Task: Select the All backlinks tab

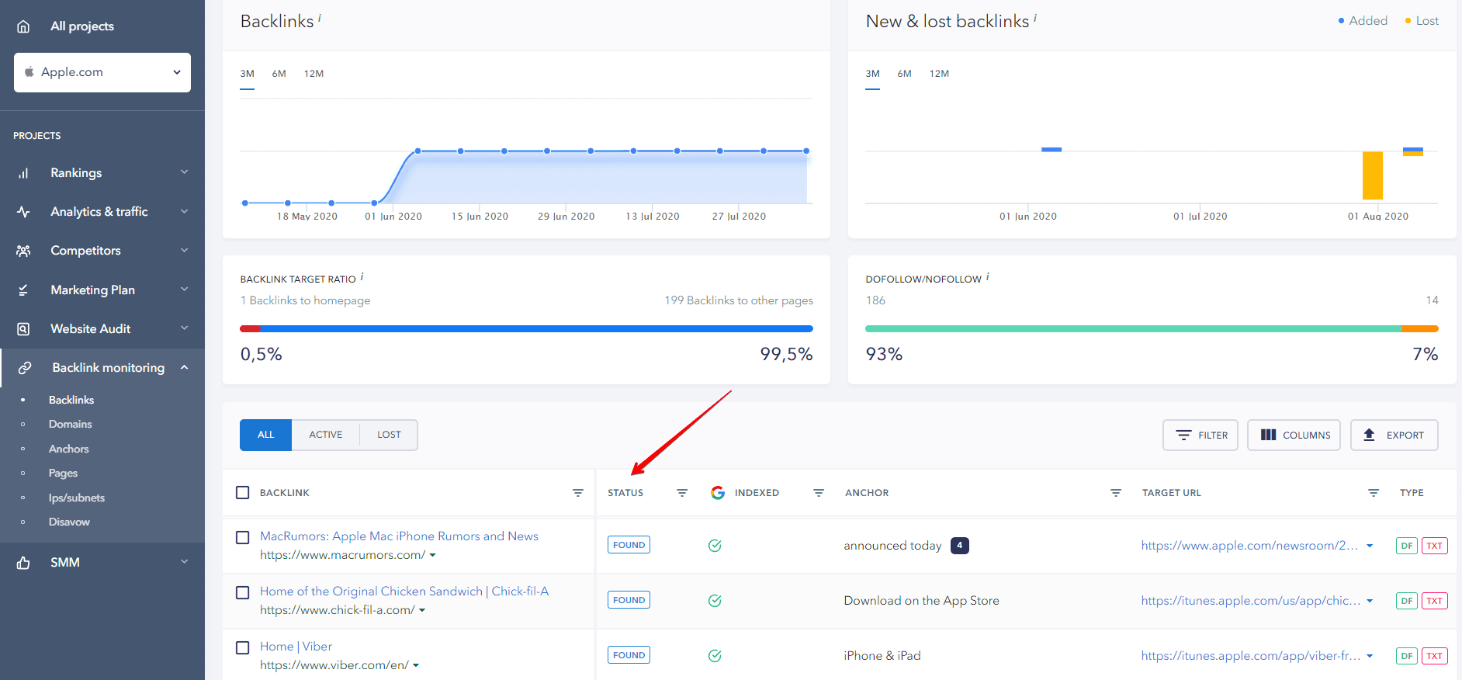Action: pos(266,435)
